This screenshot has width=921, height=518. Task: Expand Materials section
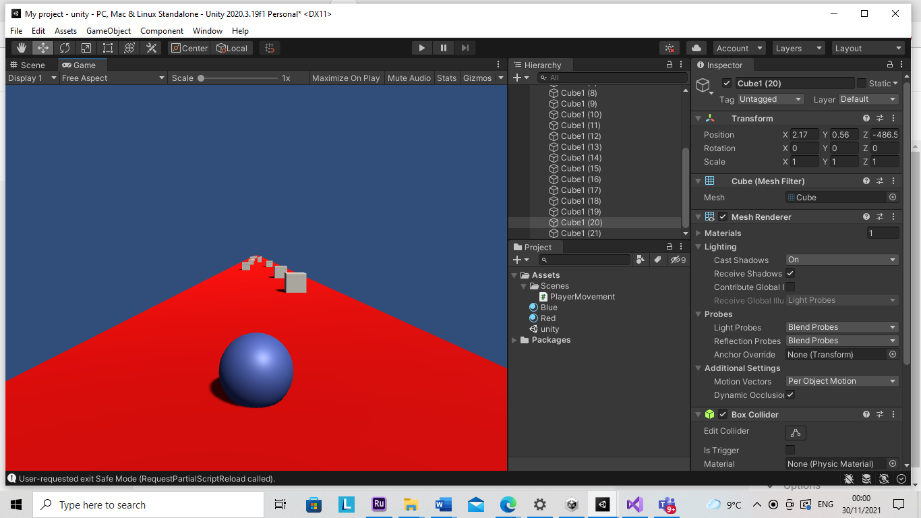tap(699, 233)
